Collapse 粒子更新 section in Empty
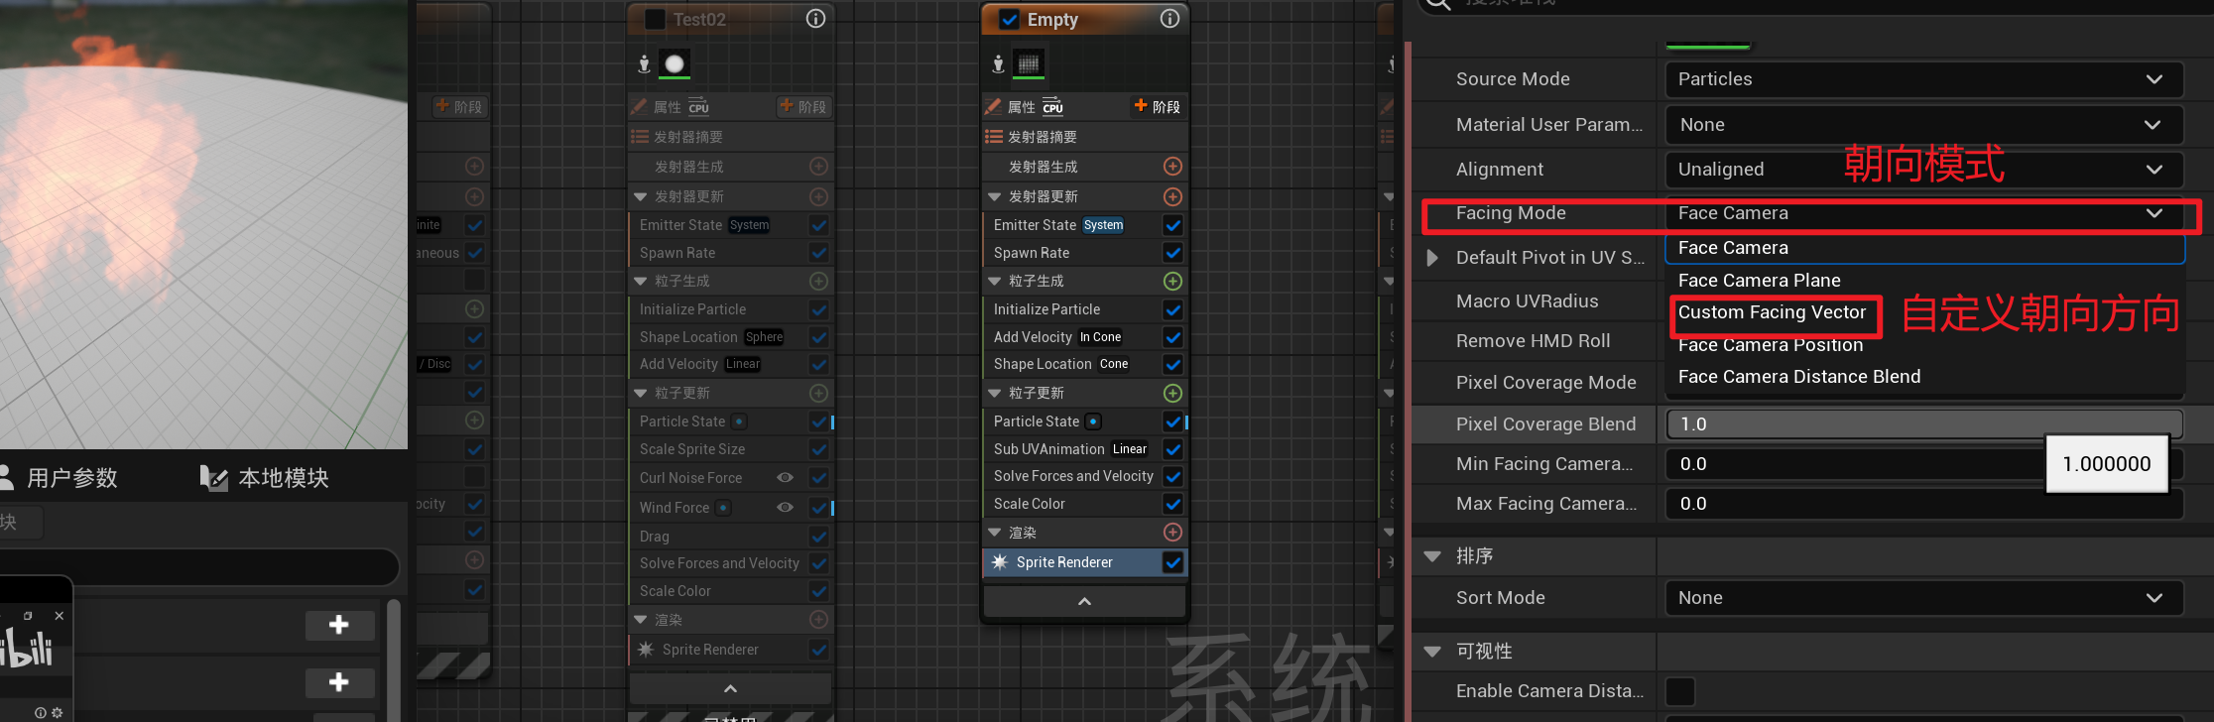Screen dimensions: 2214x722 pyautogui.click(x=994, y=394)
